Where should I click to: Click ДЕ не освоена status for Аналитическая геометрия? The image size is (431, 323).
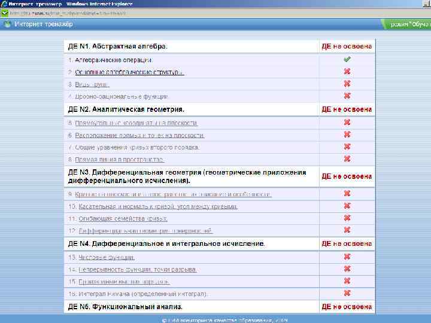(x=347, y=109)
